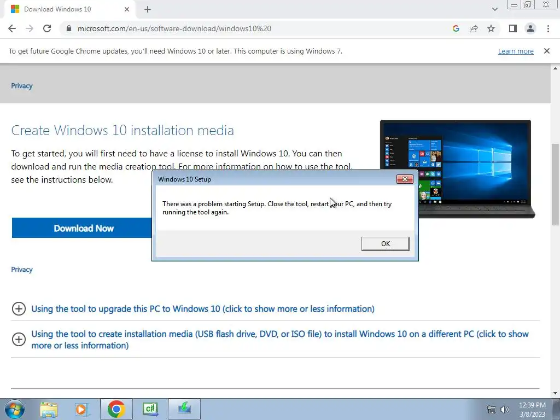Select the Download Windows 10 tab
560x420 pixels.
tap(69, 9)
